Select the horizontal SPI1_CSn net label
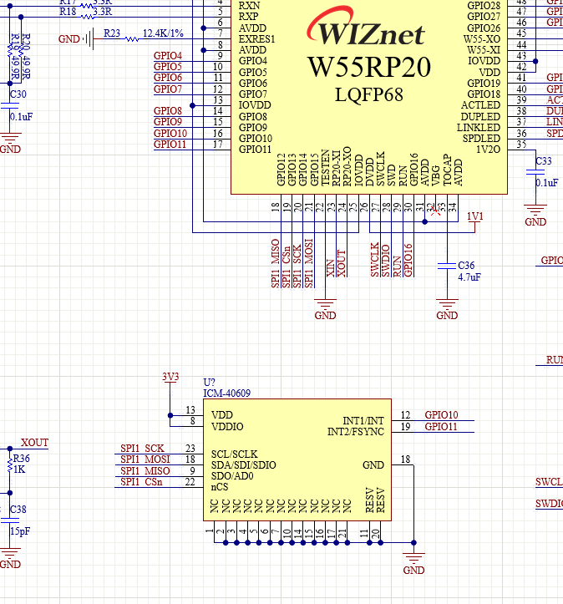Image resolution: width=563 pixels, height=604 pixels. tap(141, 482)
